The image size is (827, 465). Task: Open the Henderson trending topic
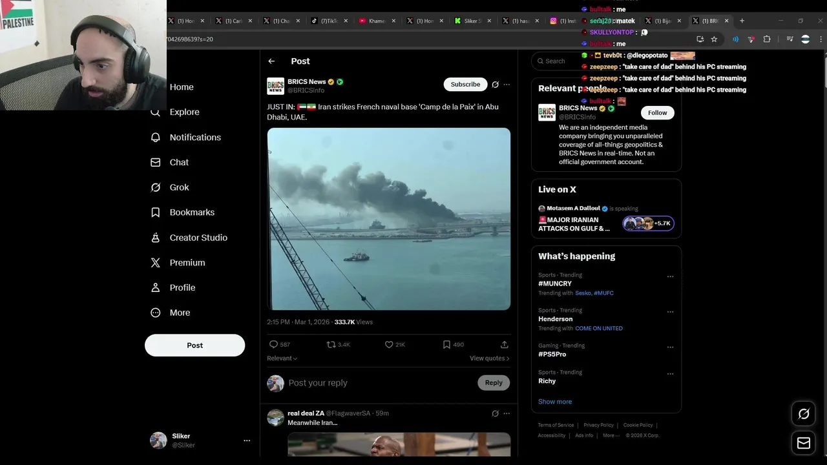pyautogui.click(x=556, y=319)
